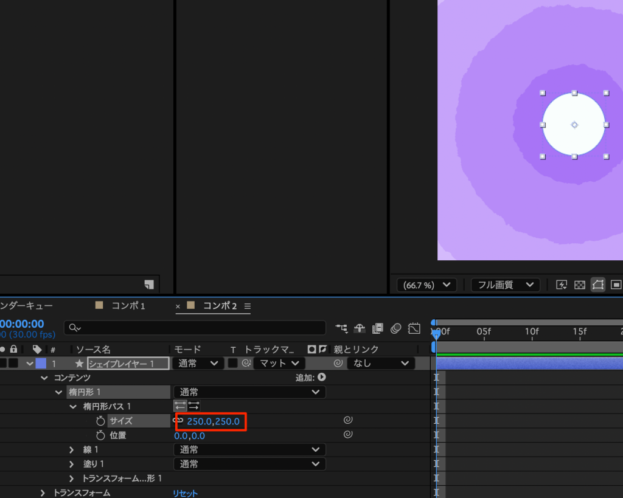Viewport: 623px width, 498px height.
Task: Click the layer's blue label color swatch
Action: [41, 364]
